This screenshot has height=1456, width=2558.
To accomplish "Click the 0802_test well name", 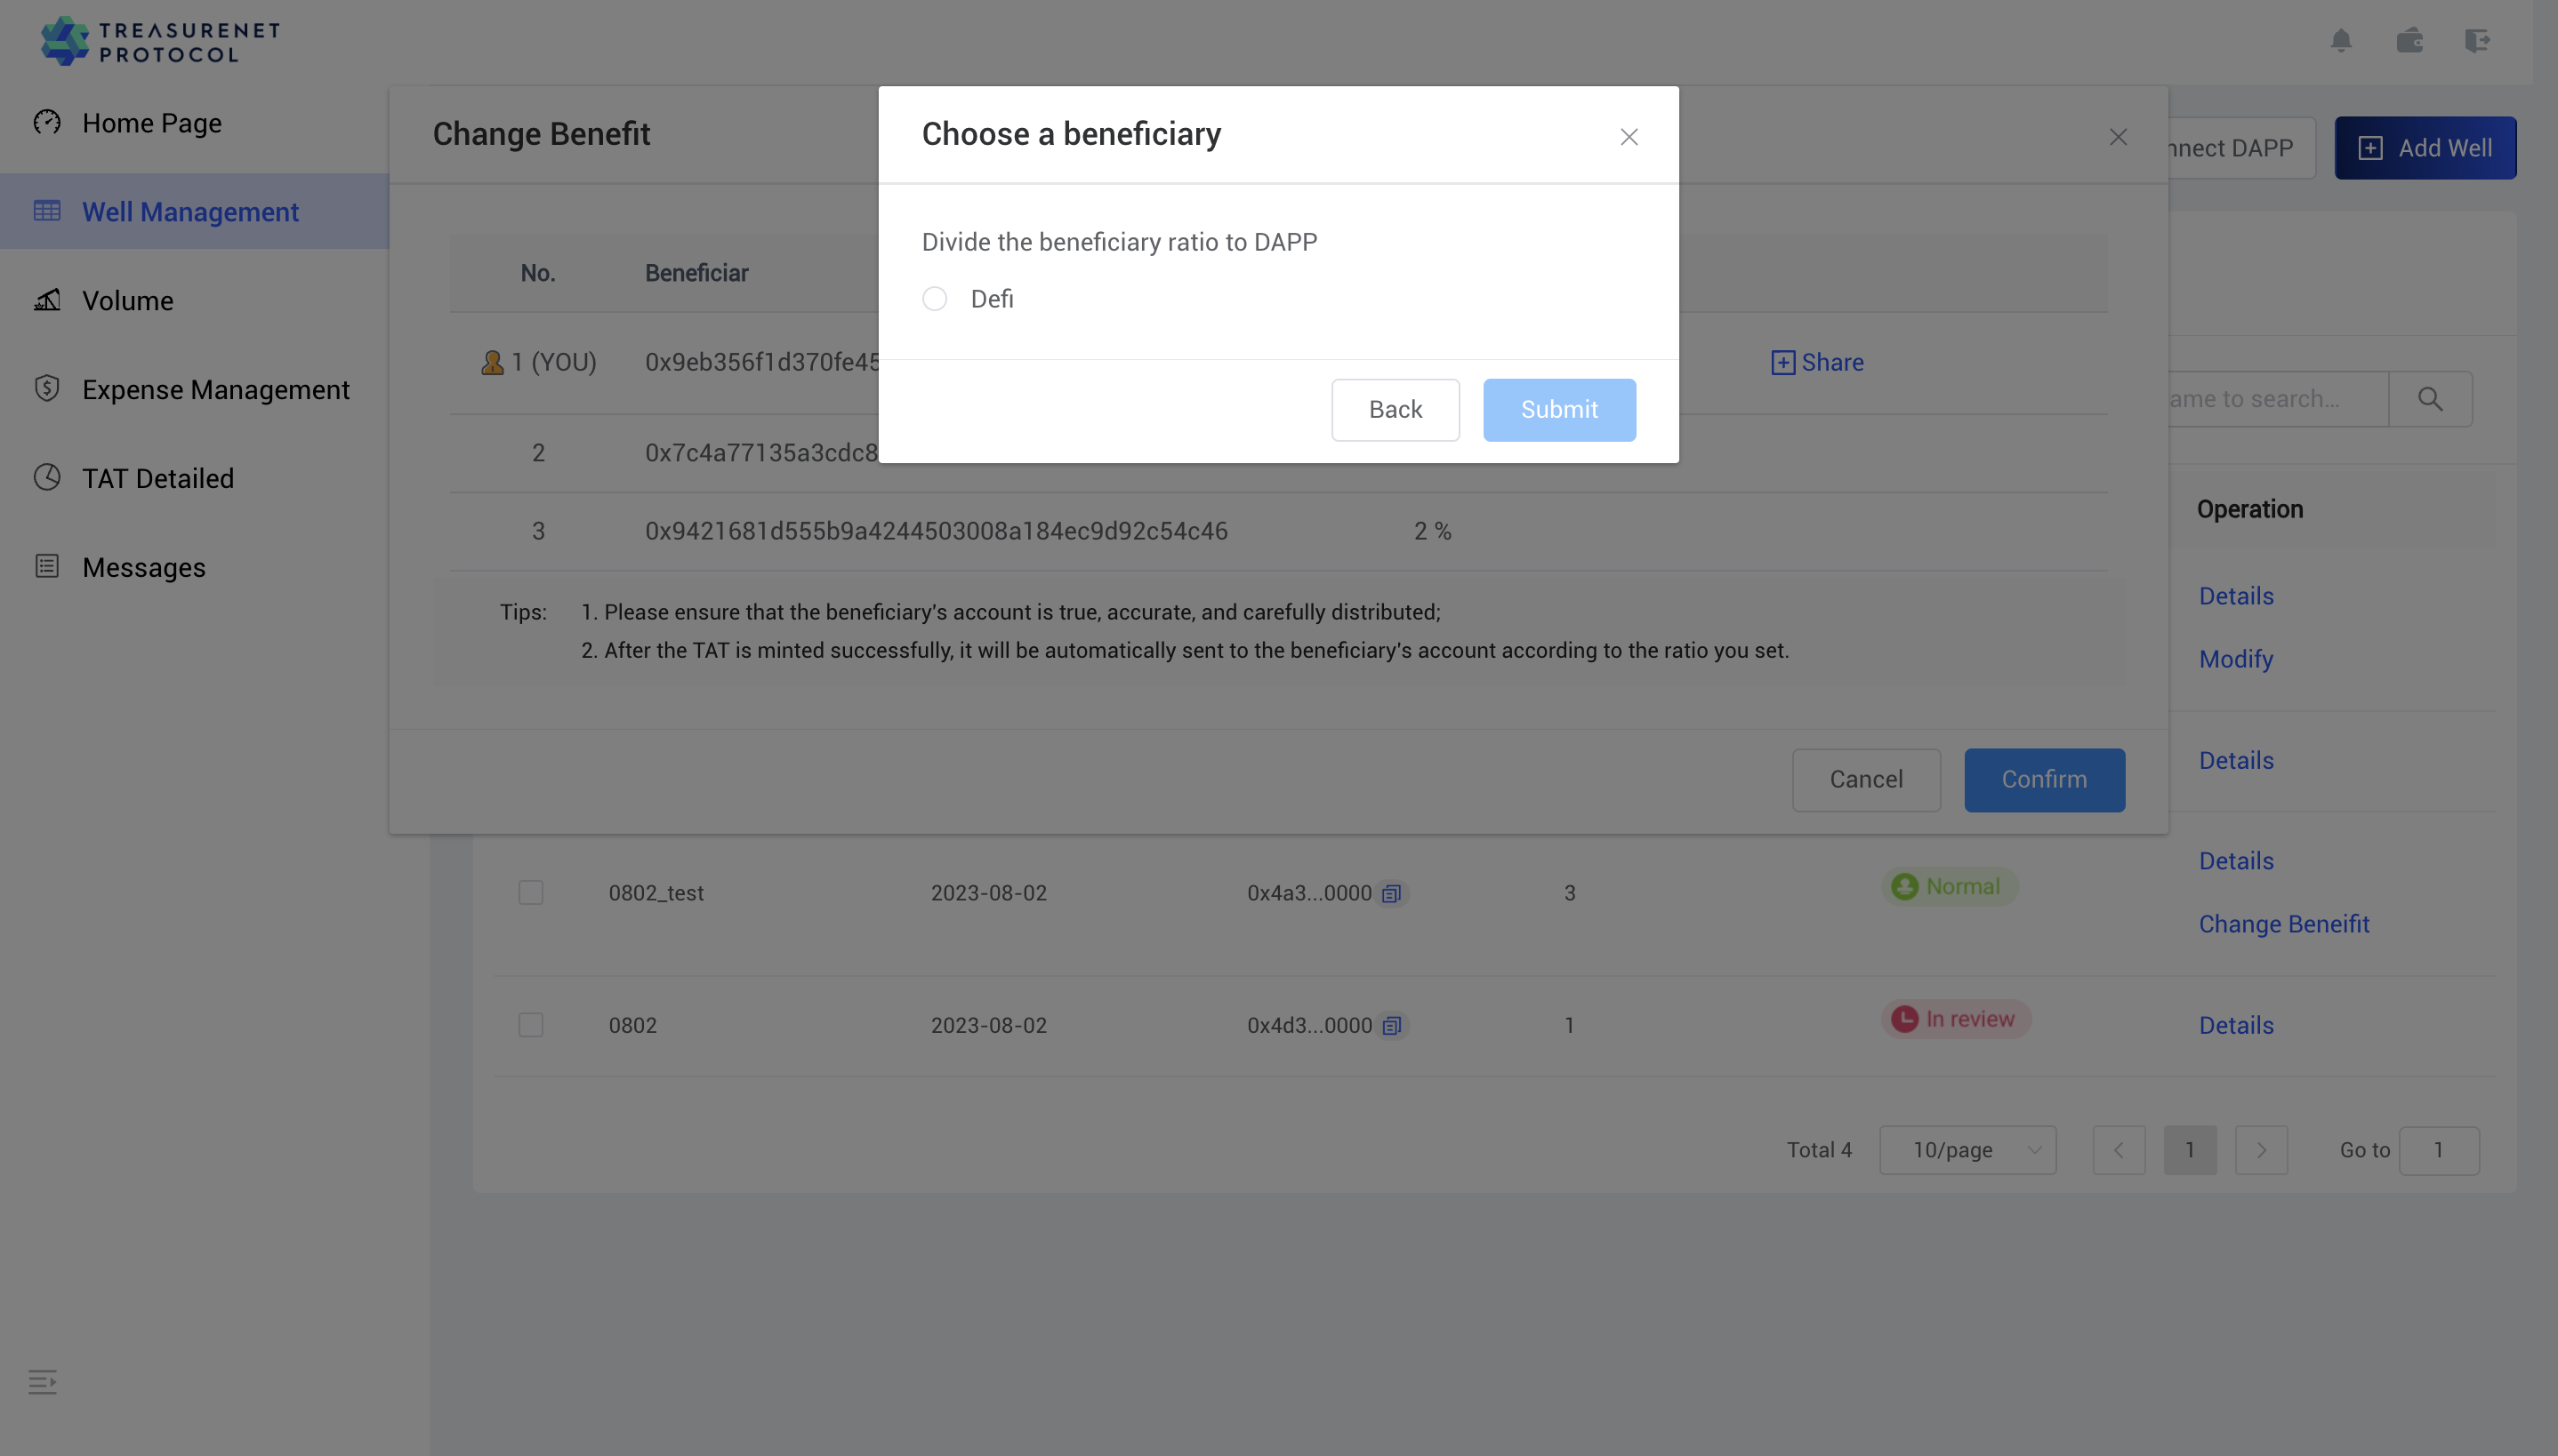I will pos(656,893).
